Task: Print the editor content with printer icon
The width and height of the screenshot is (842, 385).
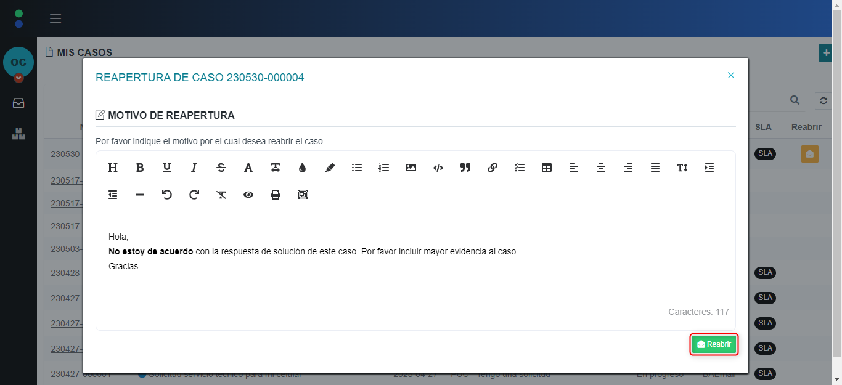Action: [x=276, y=195]
